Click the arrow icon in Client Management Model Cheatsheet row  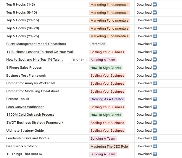155,44
